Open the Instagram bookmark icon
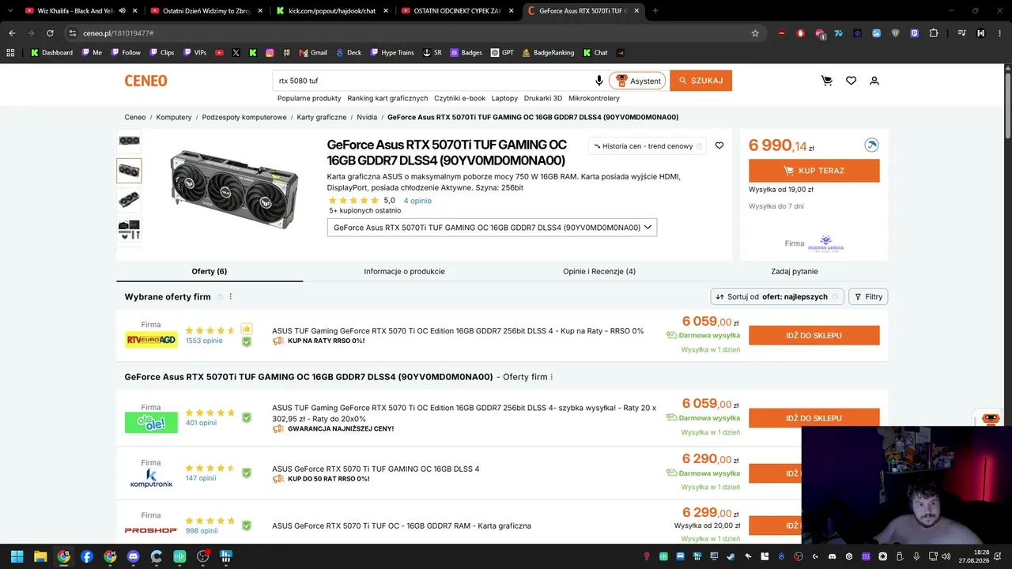This screenshot has height=569, width=1012. click(270, 53)
